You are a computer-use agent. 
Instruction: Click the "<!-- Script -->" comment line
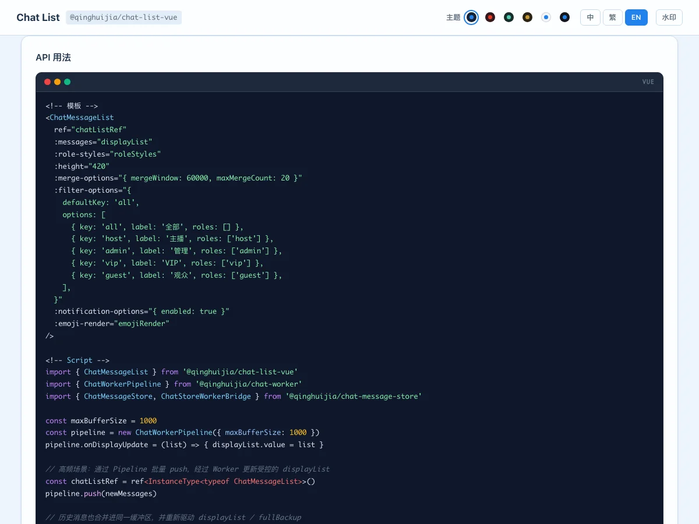77,360
